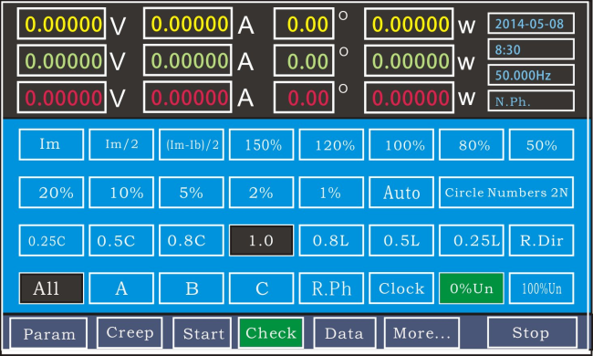The image size is (593, 356).
Task: Select the 0.5C power factor
Action: click(121, 240)
